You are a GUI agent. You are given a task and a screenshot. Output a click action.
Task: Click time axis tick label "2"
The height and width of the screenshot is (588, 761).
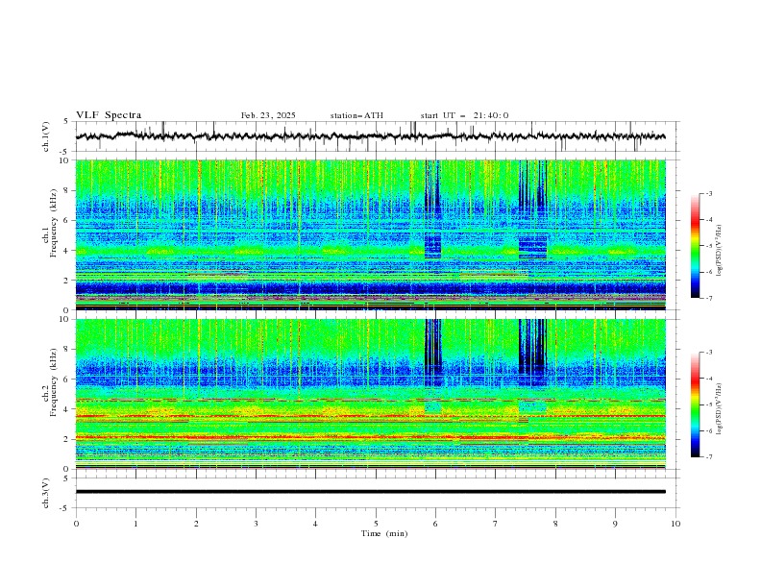click(196, 524)
